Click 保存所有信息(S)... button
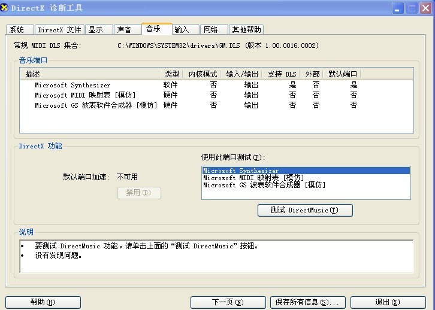Image resolution: width=435 pixels, height=310 pixels. point(308,302)
